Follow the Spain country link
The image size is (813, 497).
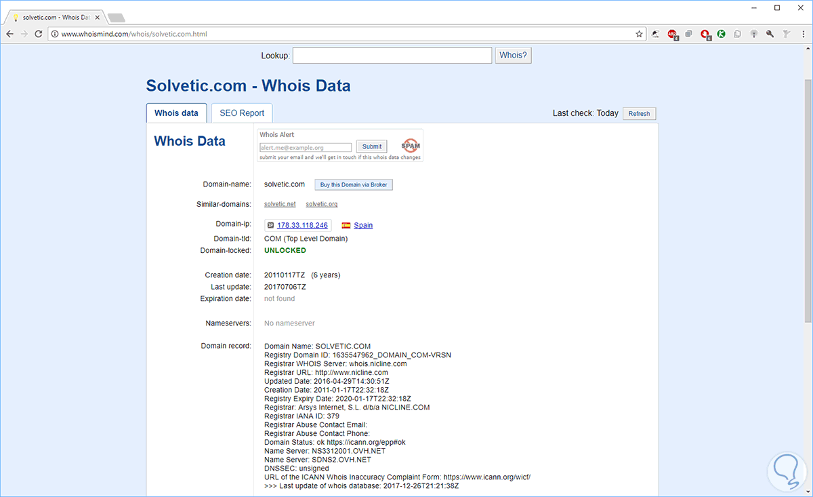(x=363, y=225)
